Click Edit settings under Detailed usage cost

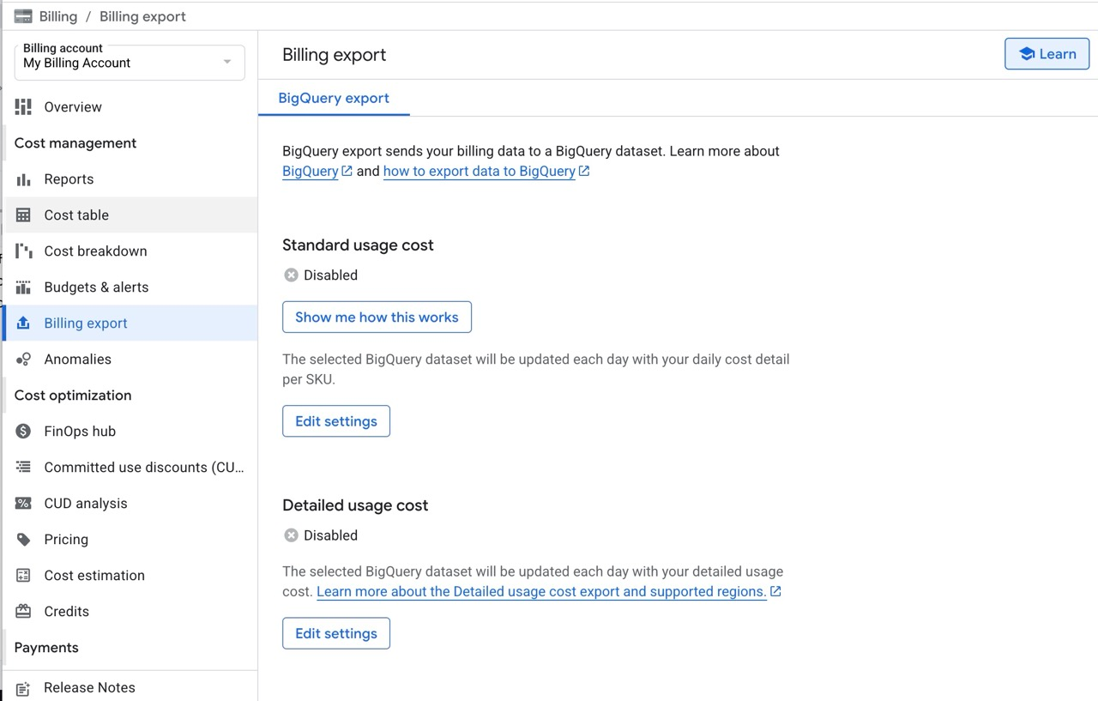335,633
